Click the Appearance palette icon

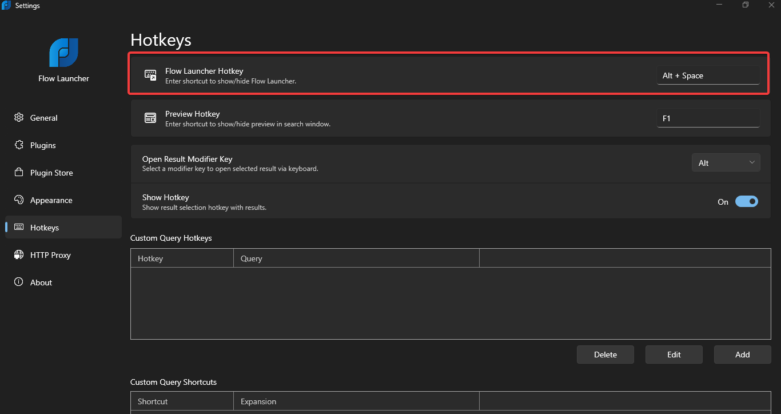pos(19,200)
